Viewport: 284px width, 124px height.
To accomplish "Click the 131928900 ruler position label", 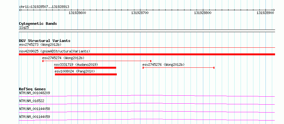I will click(265, 13).
